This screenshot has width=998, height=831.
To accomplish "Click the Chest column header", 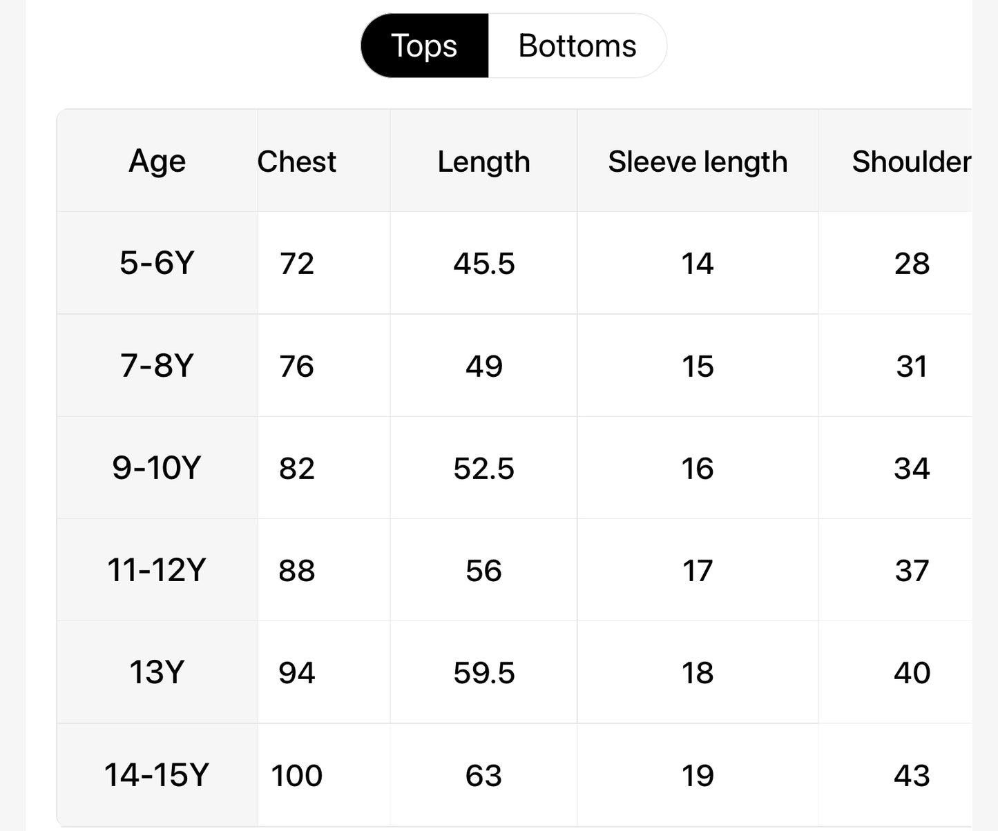I will [296, 161].
